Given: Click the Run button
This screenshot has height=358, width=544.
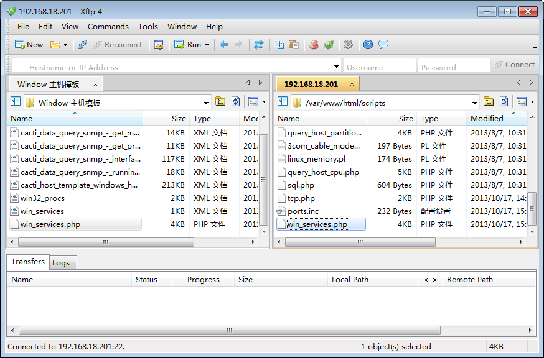Looking at the screenshot, I should pyautogui.click(x=188, y=45).
